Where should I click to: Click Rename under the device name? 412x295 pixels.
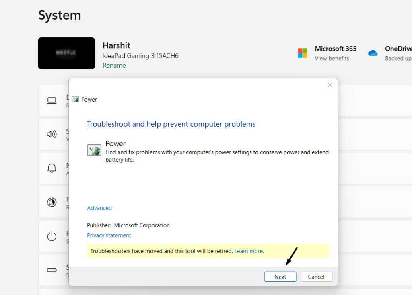pos(114,65)
